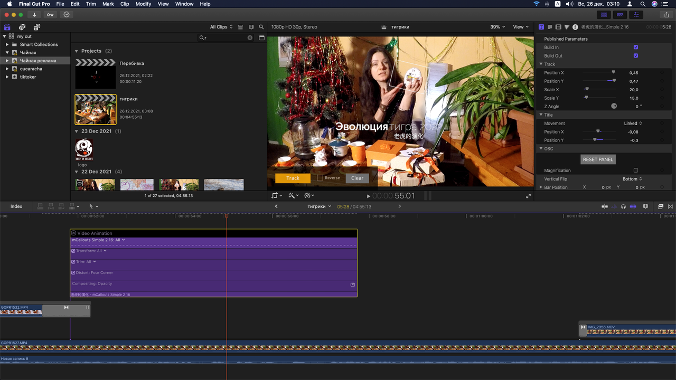Select the Перебивка project thumbnail
Viewport: 676px width, 380px height.
[96, 74]
